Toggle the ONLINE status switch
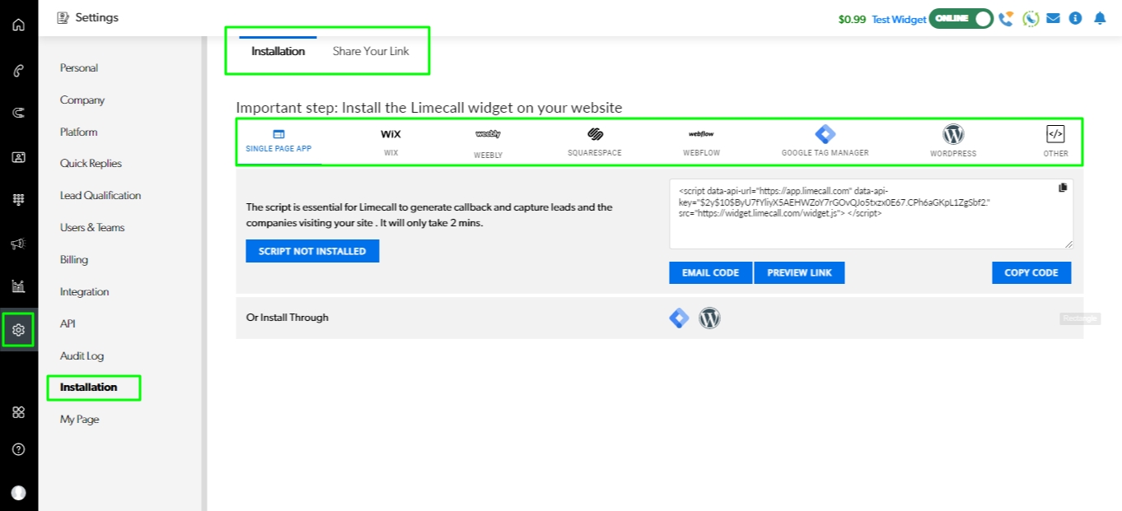Screen dimensions: 1122x511 click(x=961, y=19)
